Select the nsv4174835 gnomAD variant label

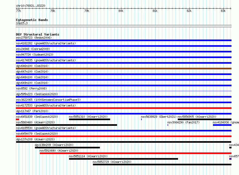tap(46, 60)
